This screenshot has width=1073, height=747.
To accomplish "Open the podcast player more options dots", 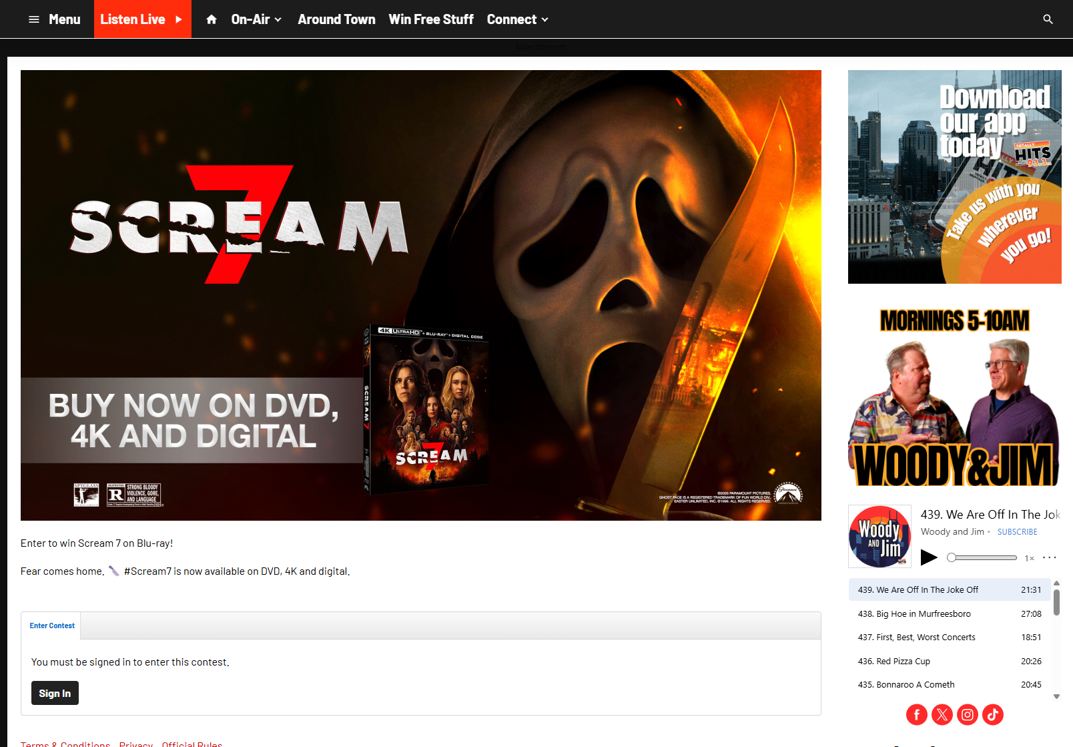I will (1050, 557).
